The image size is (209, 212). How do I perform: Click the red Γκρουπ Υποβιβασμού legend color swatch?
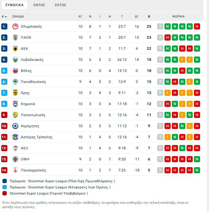[4, 193]
